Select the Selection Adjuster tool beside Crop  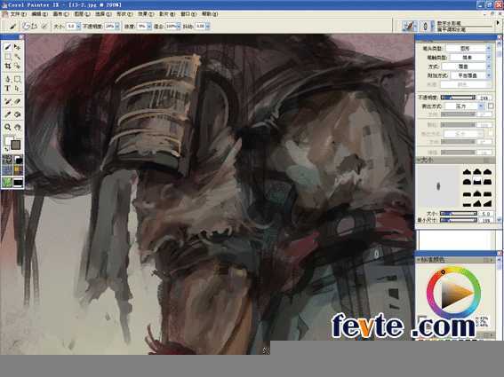[18, 67]
